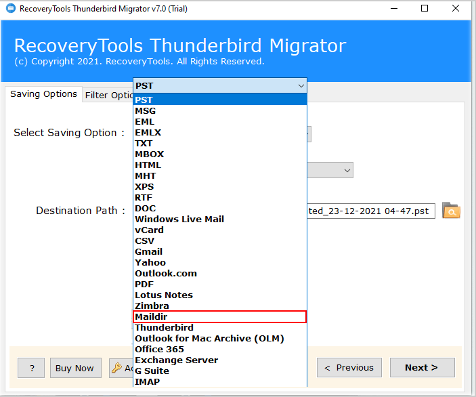Select Zimbra saving option
476x397 pixels.
(x=220, y=306)
